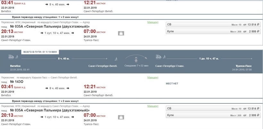Choose СВ from 13 814 ₽ in lower block
This screenshot has width=263, height=129.
coord(213,108)
